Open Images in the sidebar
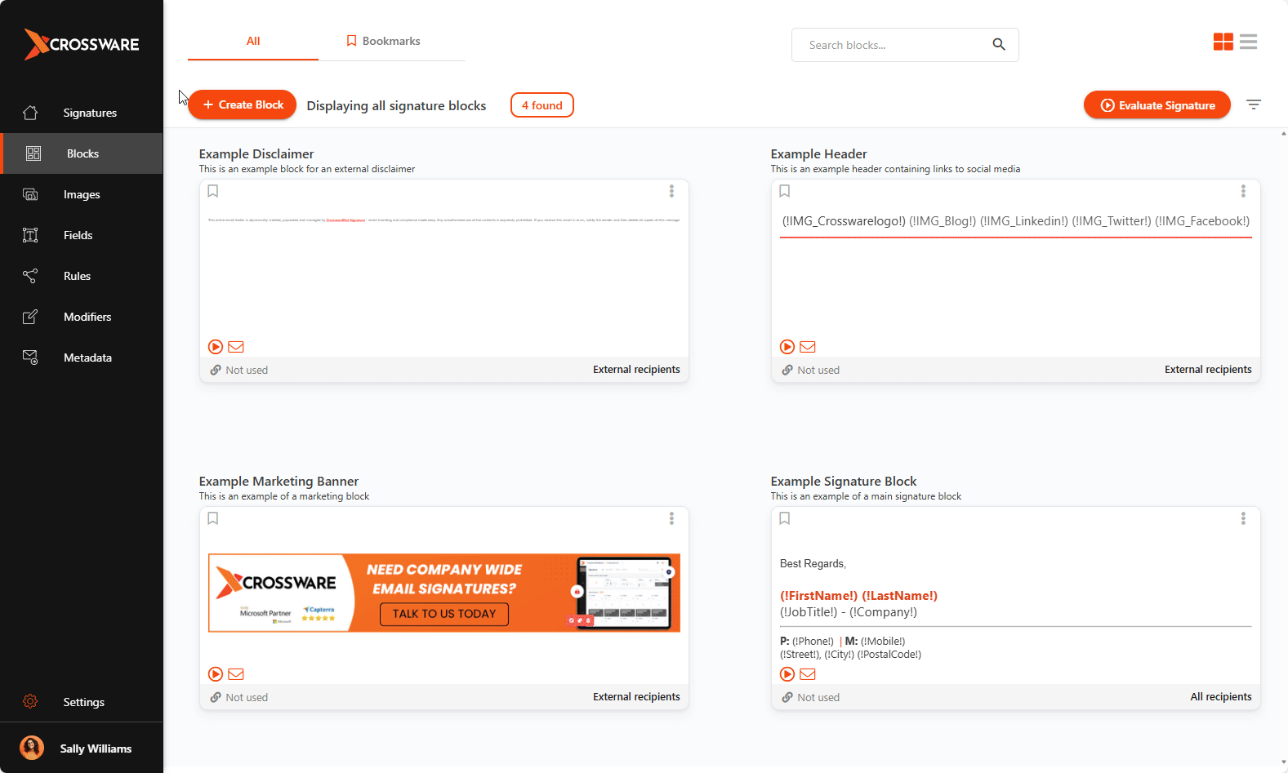Viewport: 1288px width, 773px height. pyautogui.click(x=82, y=194)
